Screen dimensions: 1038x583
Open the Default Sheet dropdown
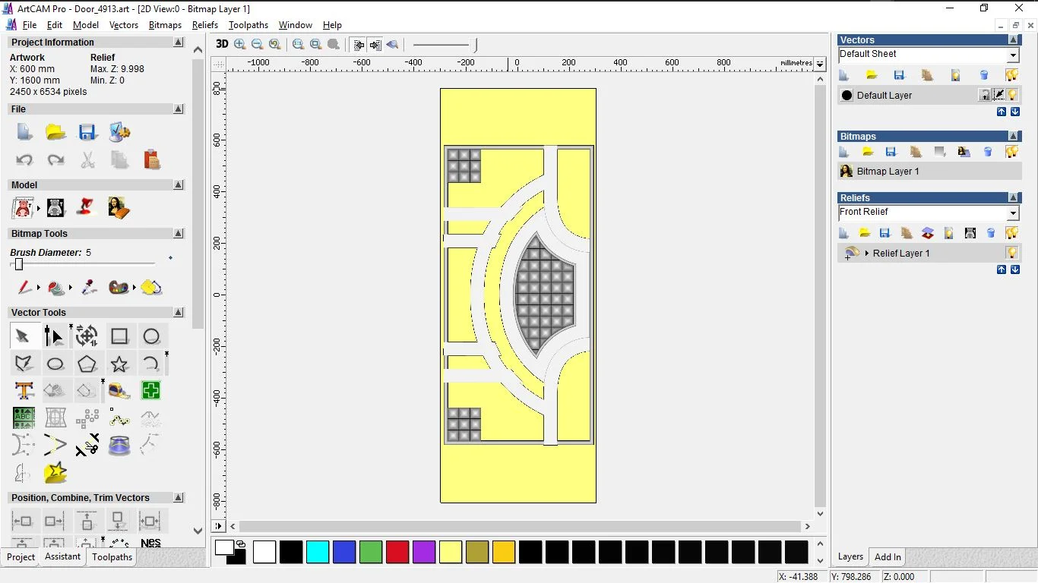(x=1013, y=55)
